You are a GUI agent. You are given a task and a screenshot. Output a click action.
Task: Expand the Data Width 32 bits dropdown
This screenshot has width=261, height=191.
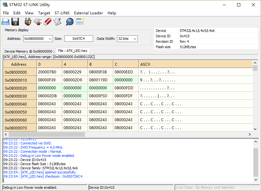click(135, 39)
